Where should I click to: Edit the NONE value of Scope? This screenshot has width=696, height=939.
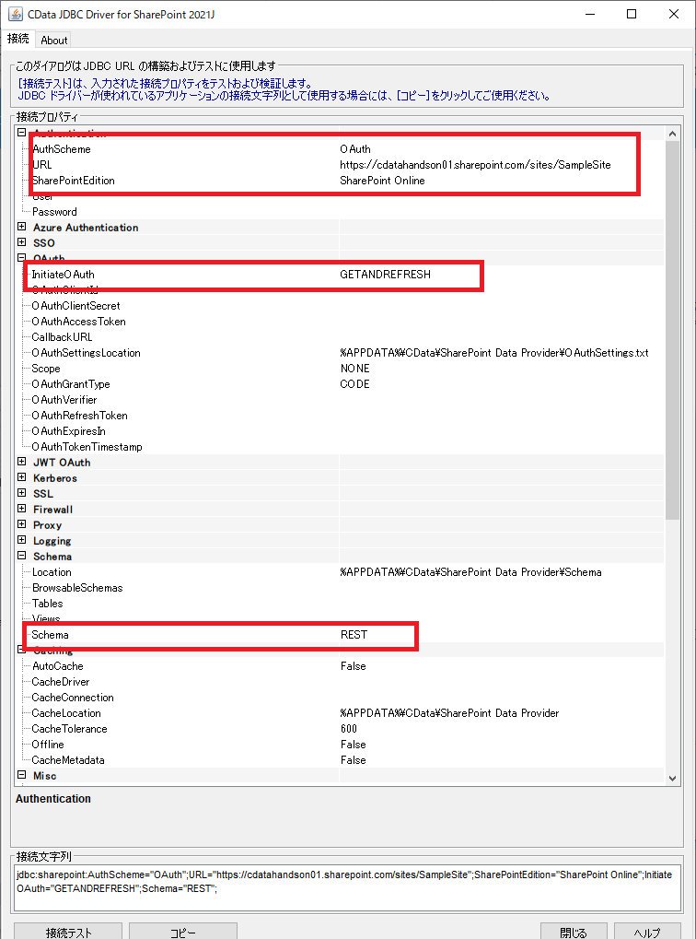354,369
